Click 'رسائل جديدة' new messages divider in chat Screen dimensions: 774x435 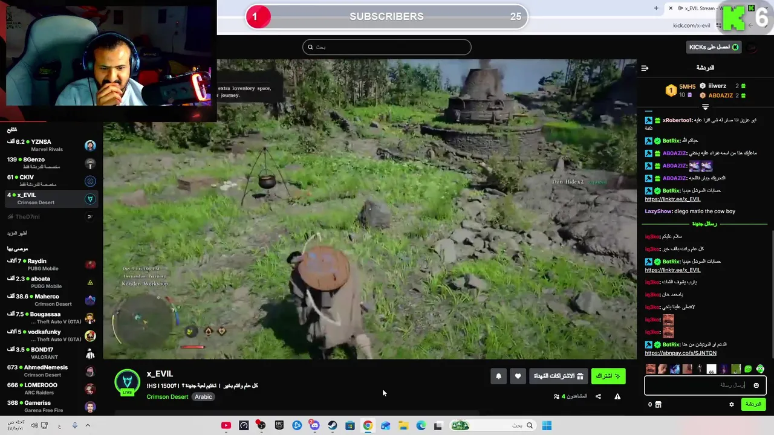point(705,224)
